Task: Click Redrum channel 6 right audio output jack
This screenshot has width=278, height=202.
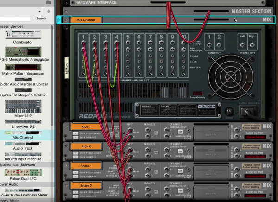Action: pos(139,50)
